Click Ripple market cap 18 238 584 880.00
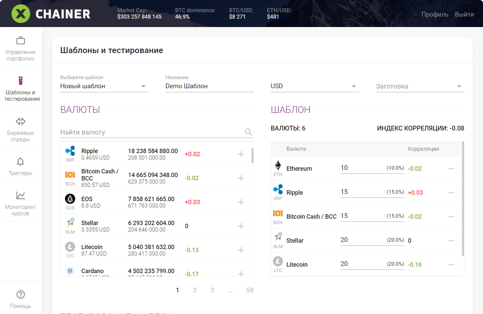The width and height of the screenshot is (483, 314). coord(153,151)
